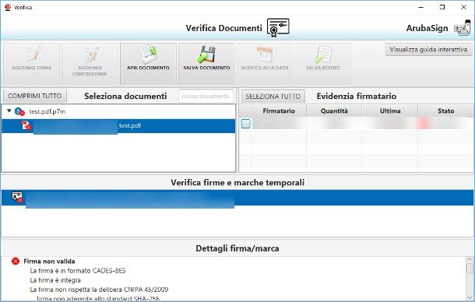This screenshot has width=475, height=302.
Task: Tick the signer row checkbox
Action: pos(246,123)
